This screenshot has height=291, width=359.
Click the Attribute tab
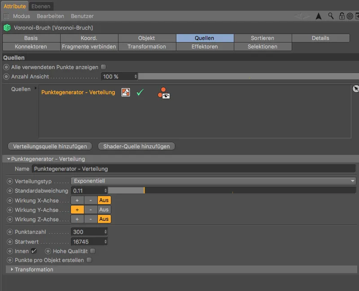coord(15,6)
